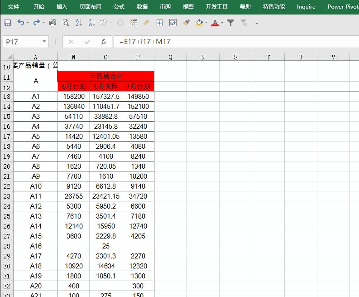Click the Format Painter brush icon
This screenshot has height=297, width=359.
[186, 23]
